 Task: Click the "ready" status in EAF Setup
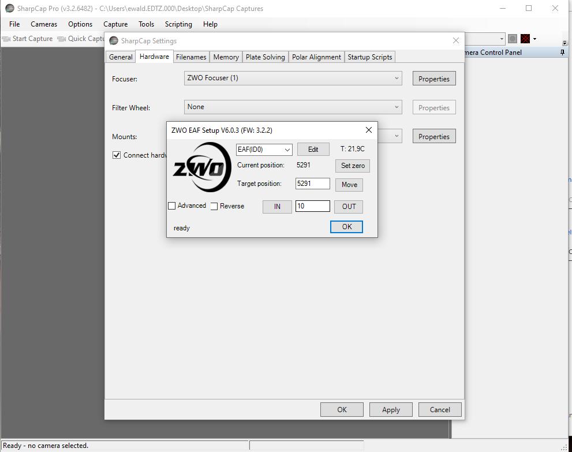click(182, 228)
